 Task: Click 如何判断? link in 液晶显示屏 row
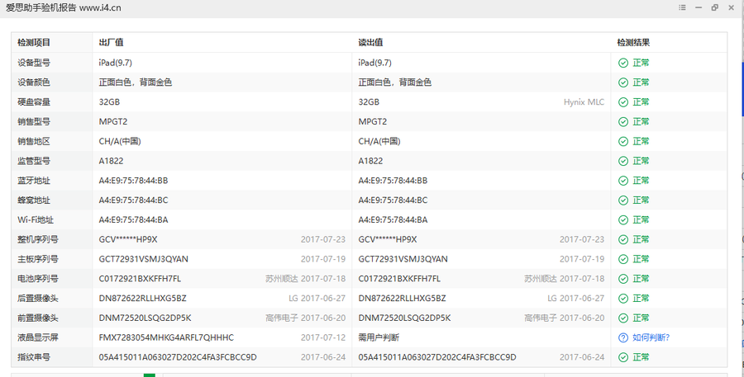(x=651, y=337)
